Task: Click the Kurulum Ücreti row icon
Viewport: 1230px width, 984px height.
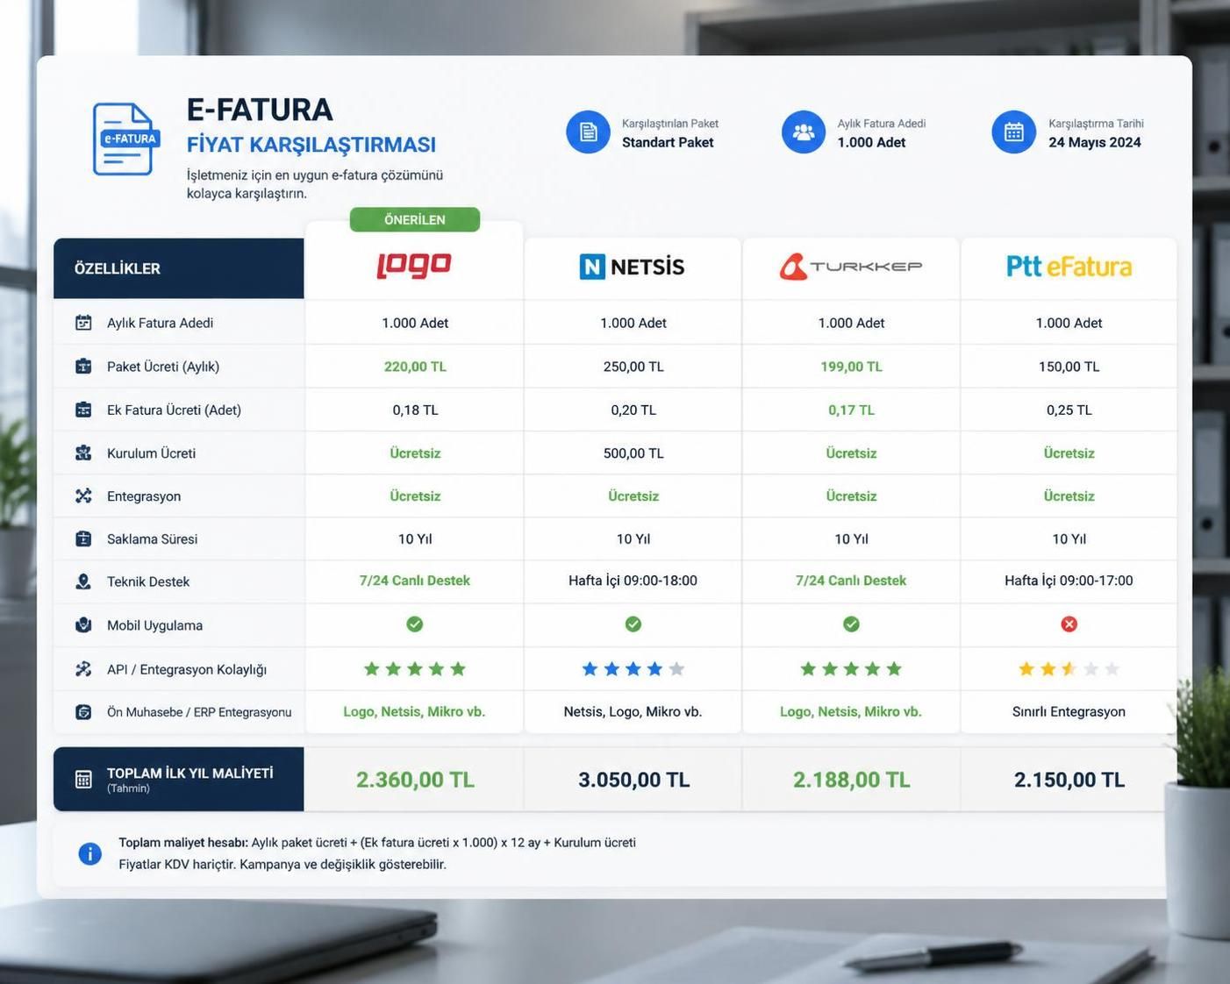Action: 83,453
